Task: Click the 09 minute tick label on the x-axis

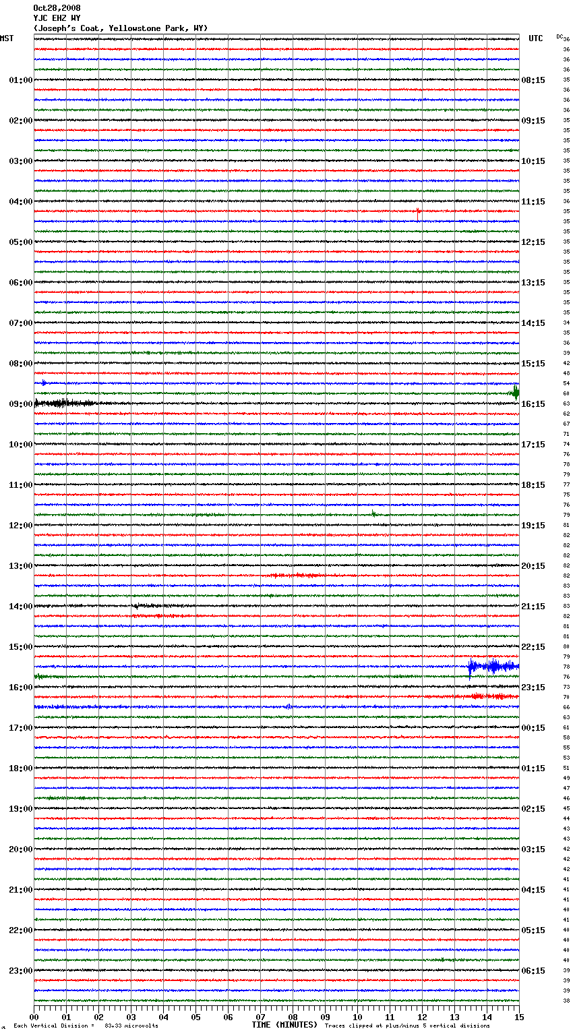Action: pyautogui.click(x=325, y=1017)
